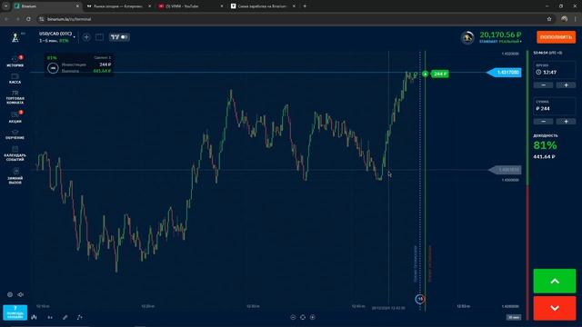Open settings with the gear icon
Screen dimensions: 582x327
pyautogui.click(x=10, y=294)
